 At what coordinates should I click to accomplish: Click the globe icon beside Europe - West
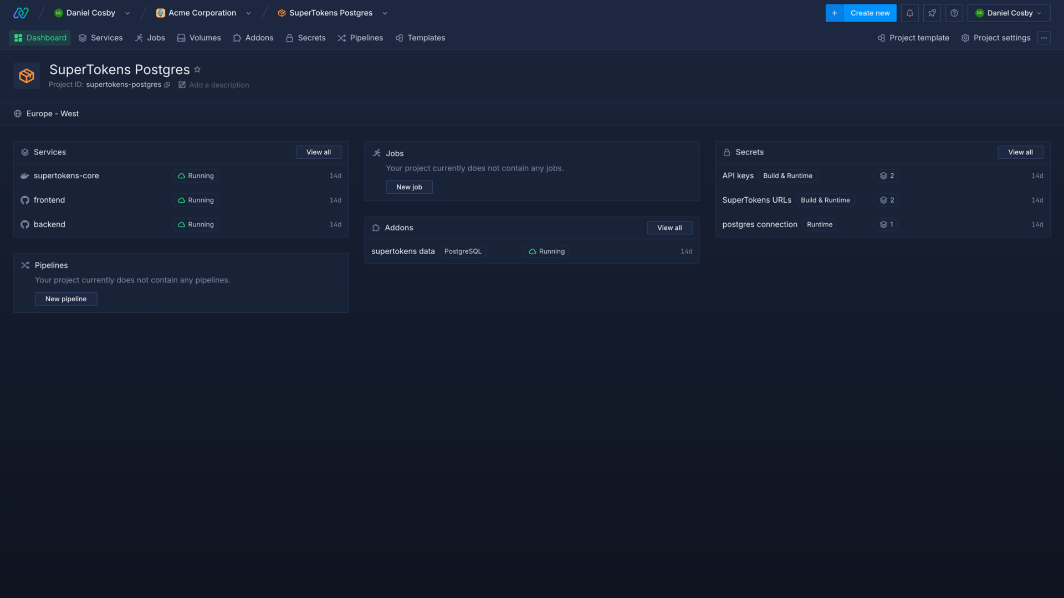[18, 114]
